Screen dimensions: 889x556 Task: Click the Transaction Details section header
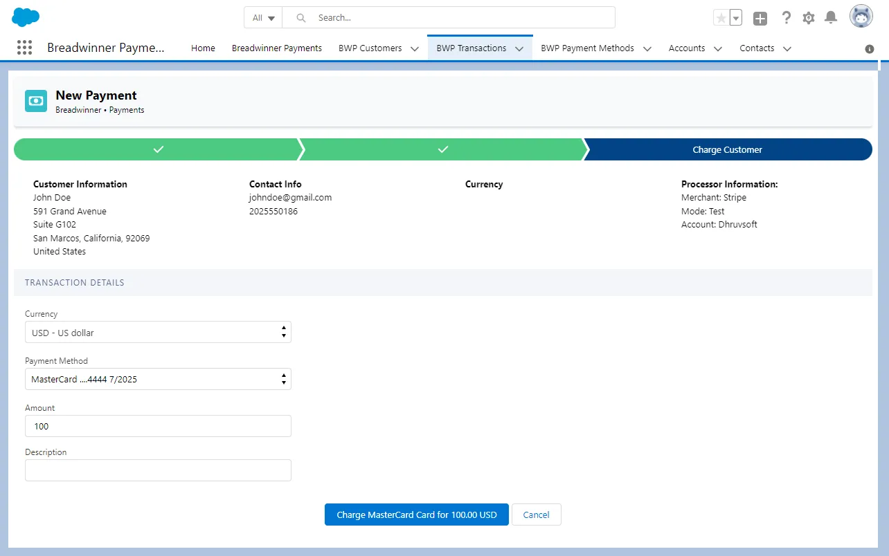pyautogui.click(x=443, y=283)
